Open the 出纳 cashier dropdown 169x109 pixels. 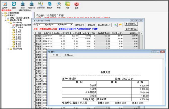[x=45, y=25]
